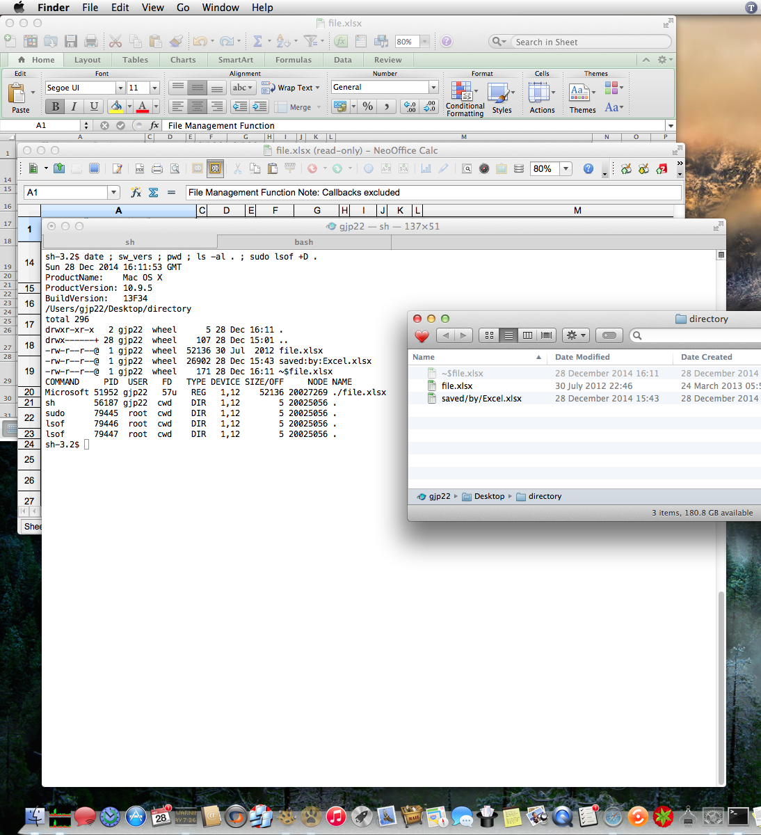Sort Finder list by Name column
The image size is (761, 835).
[477, 357]
